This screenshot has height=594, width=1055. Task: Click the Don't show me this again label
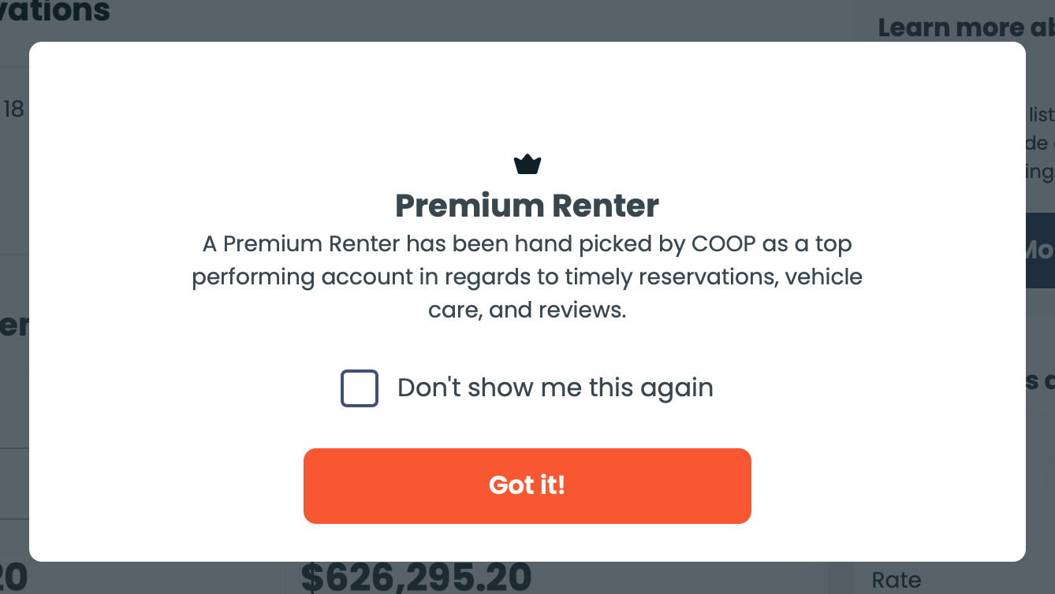click(555, 388)
